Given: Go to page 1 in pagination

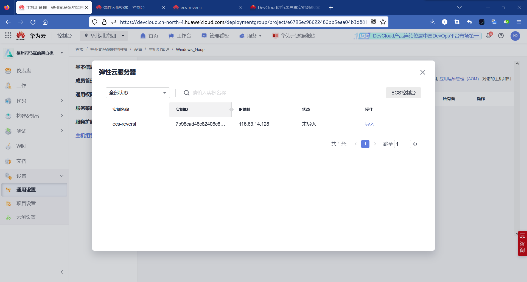Looking at the screenshot, I should 365,144.
